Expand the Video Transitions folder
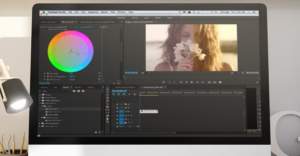 [x=40, y=124]
